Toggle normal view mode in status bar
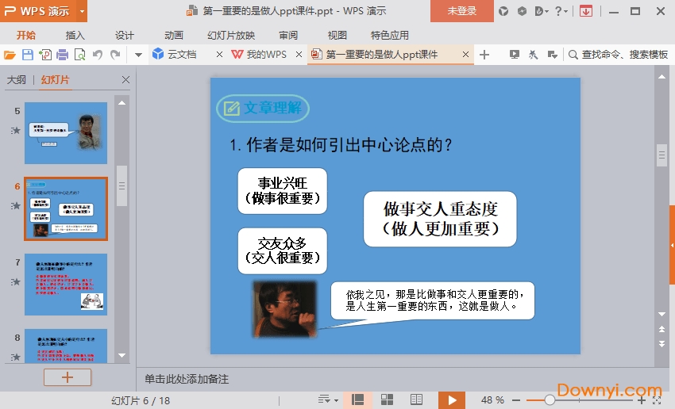 tap(358, 399)
